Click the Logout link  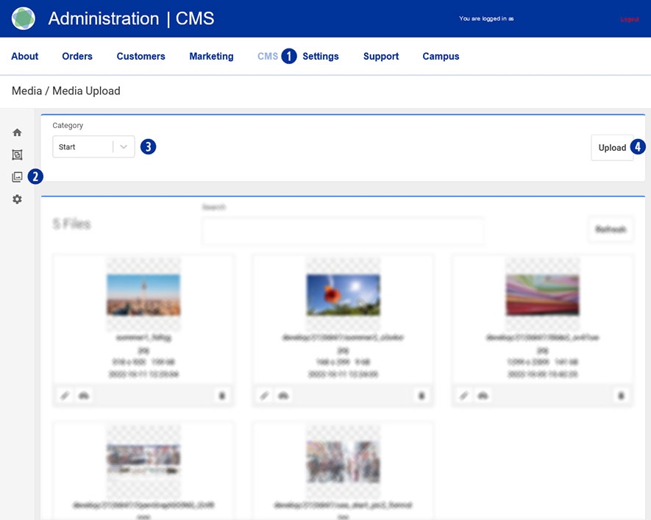(629, 19)
